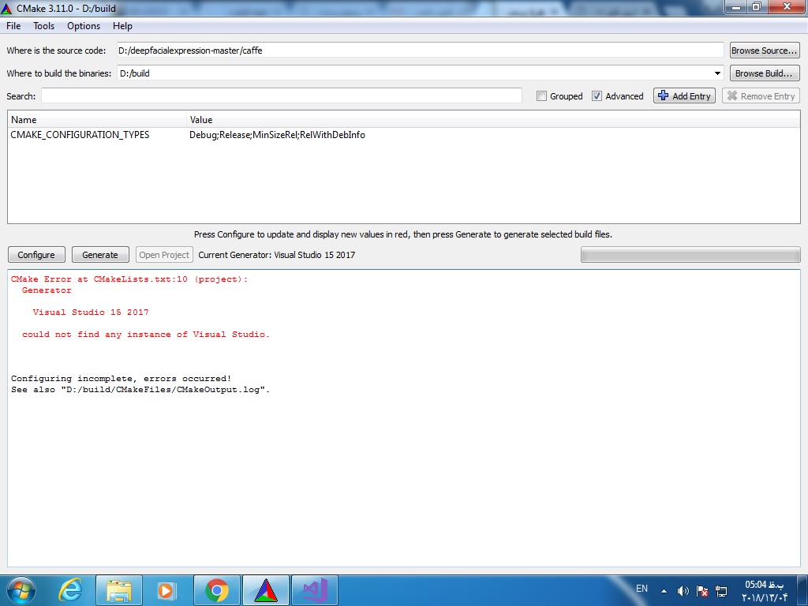Open Google Chrome from taskbar

(217, 590)
